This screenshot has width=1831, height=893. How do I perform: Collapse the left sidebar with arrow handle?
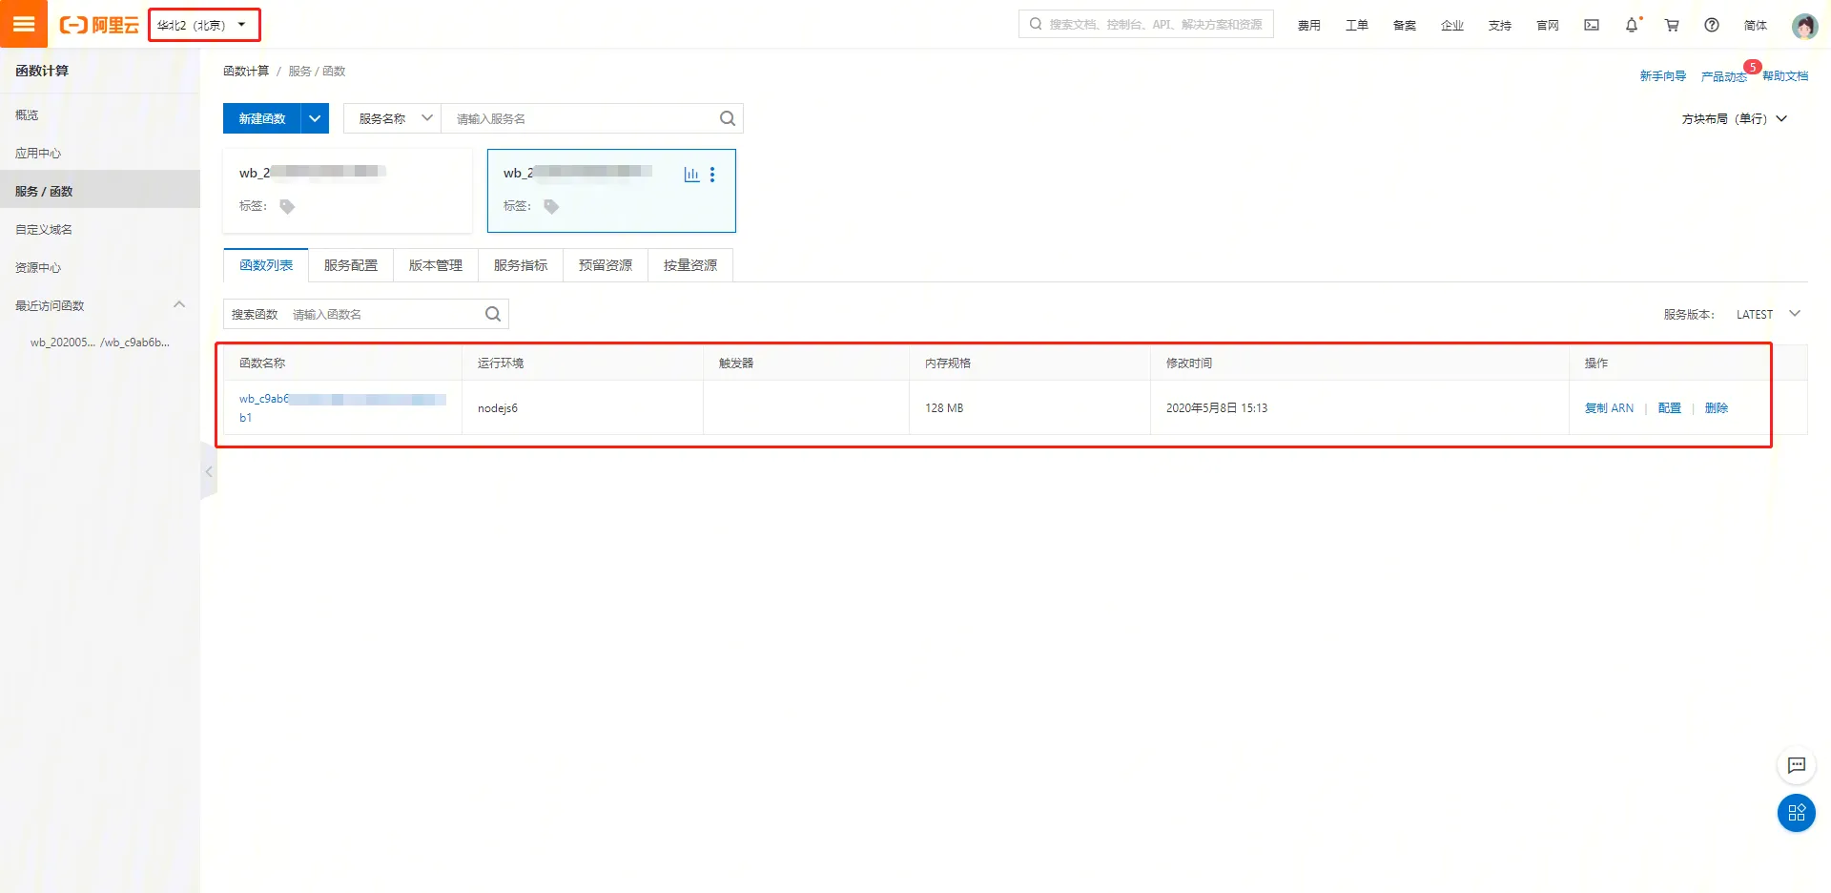208,471
